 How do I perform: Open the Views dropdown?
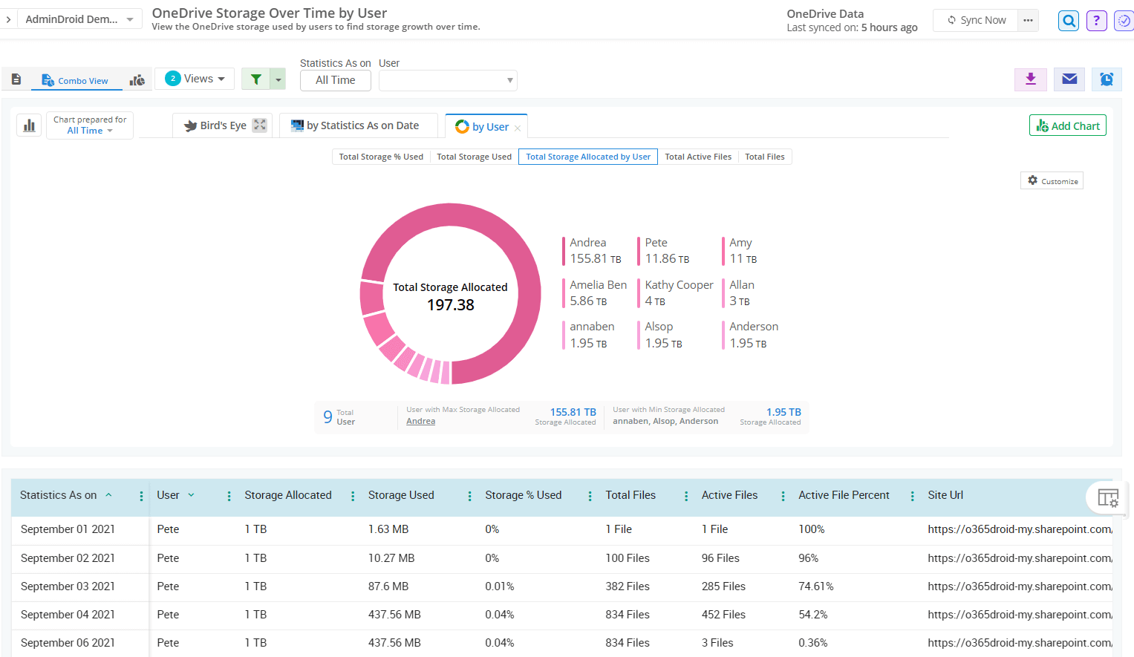click(x=195, y=78)
